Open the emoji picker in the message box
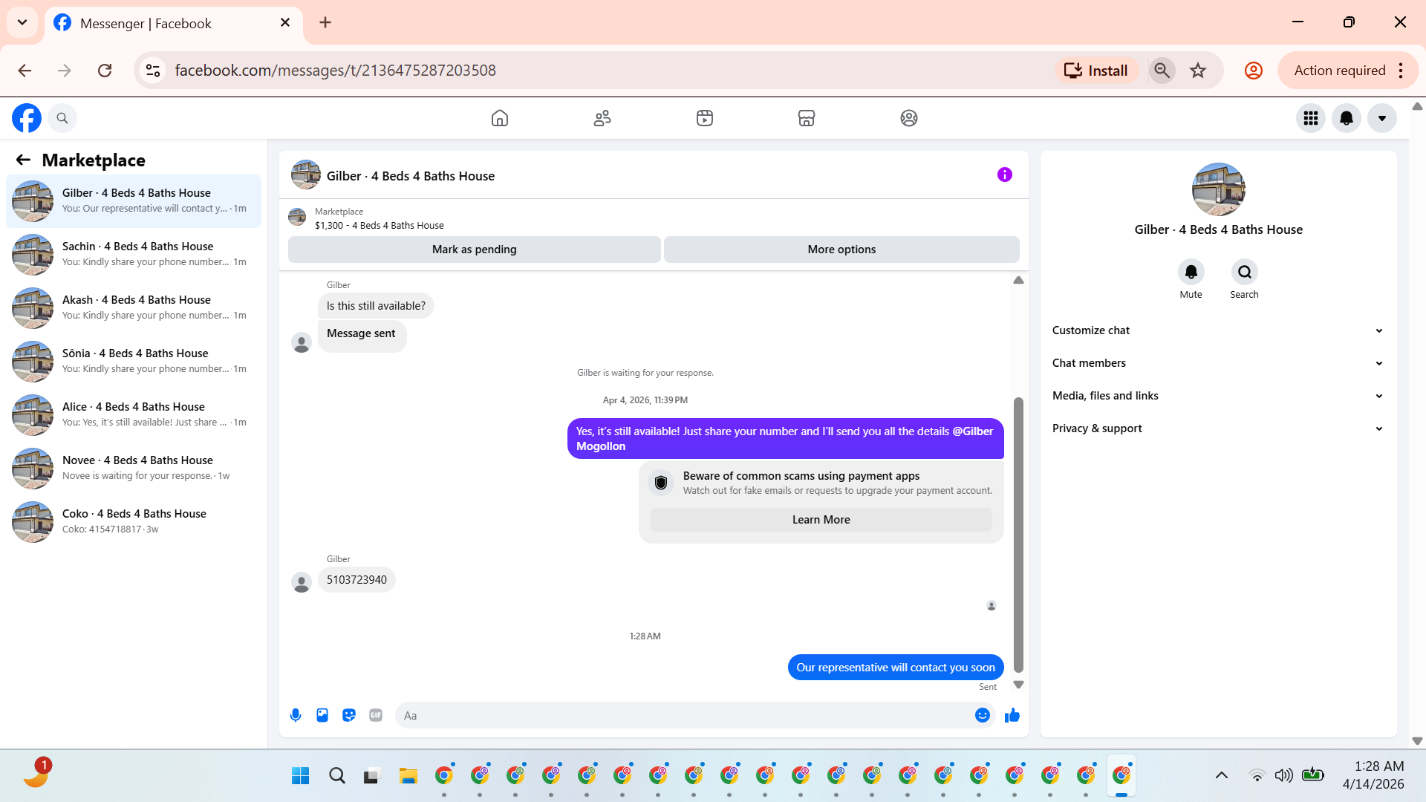 [982, 715]
